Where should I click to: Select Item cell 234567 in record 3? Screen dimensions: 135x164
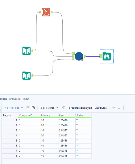pos(67,131)
